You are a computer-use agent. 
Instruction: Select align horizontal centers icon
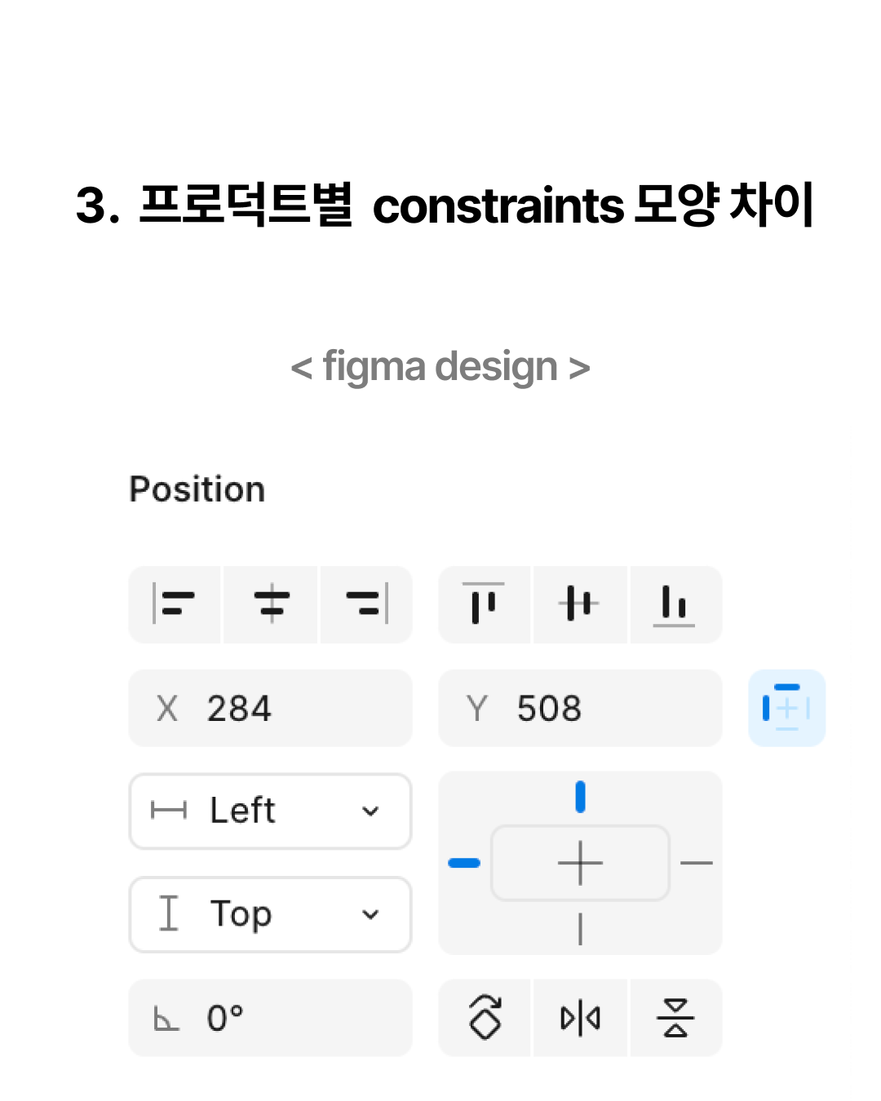point(271,604)
